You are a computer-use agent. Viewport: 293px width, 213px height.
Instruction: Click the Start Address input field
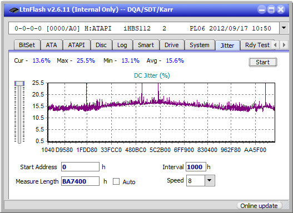click(81, 167)
